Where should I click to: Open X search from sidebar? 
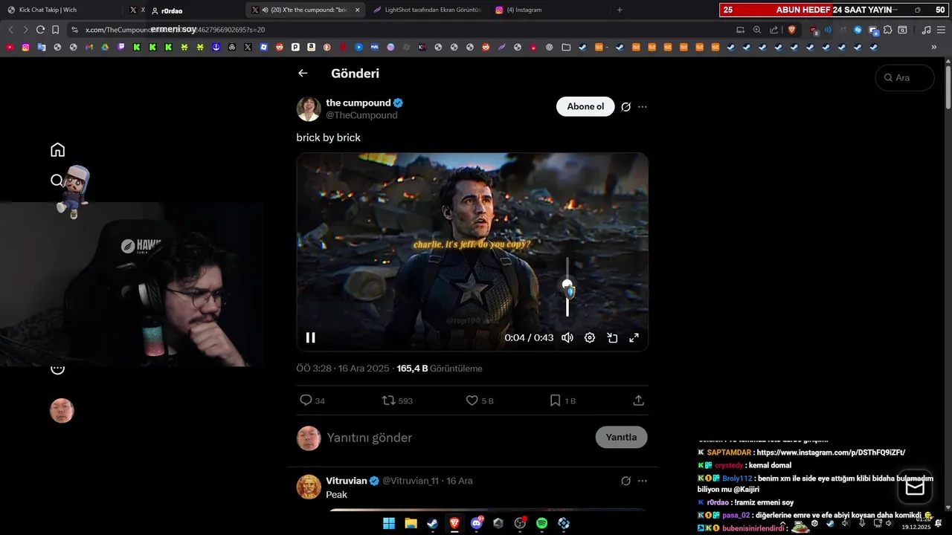pos(57,181)
